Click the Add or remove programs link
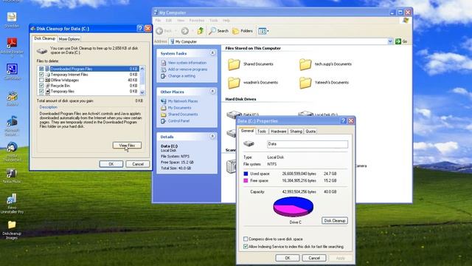 (x=187, y=69)
